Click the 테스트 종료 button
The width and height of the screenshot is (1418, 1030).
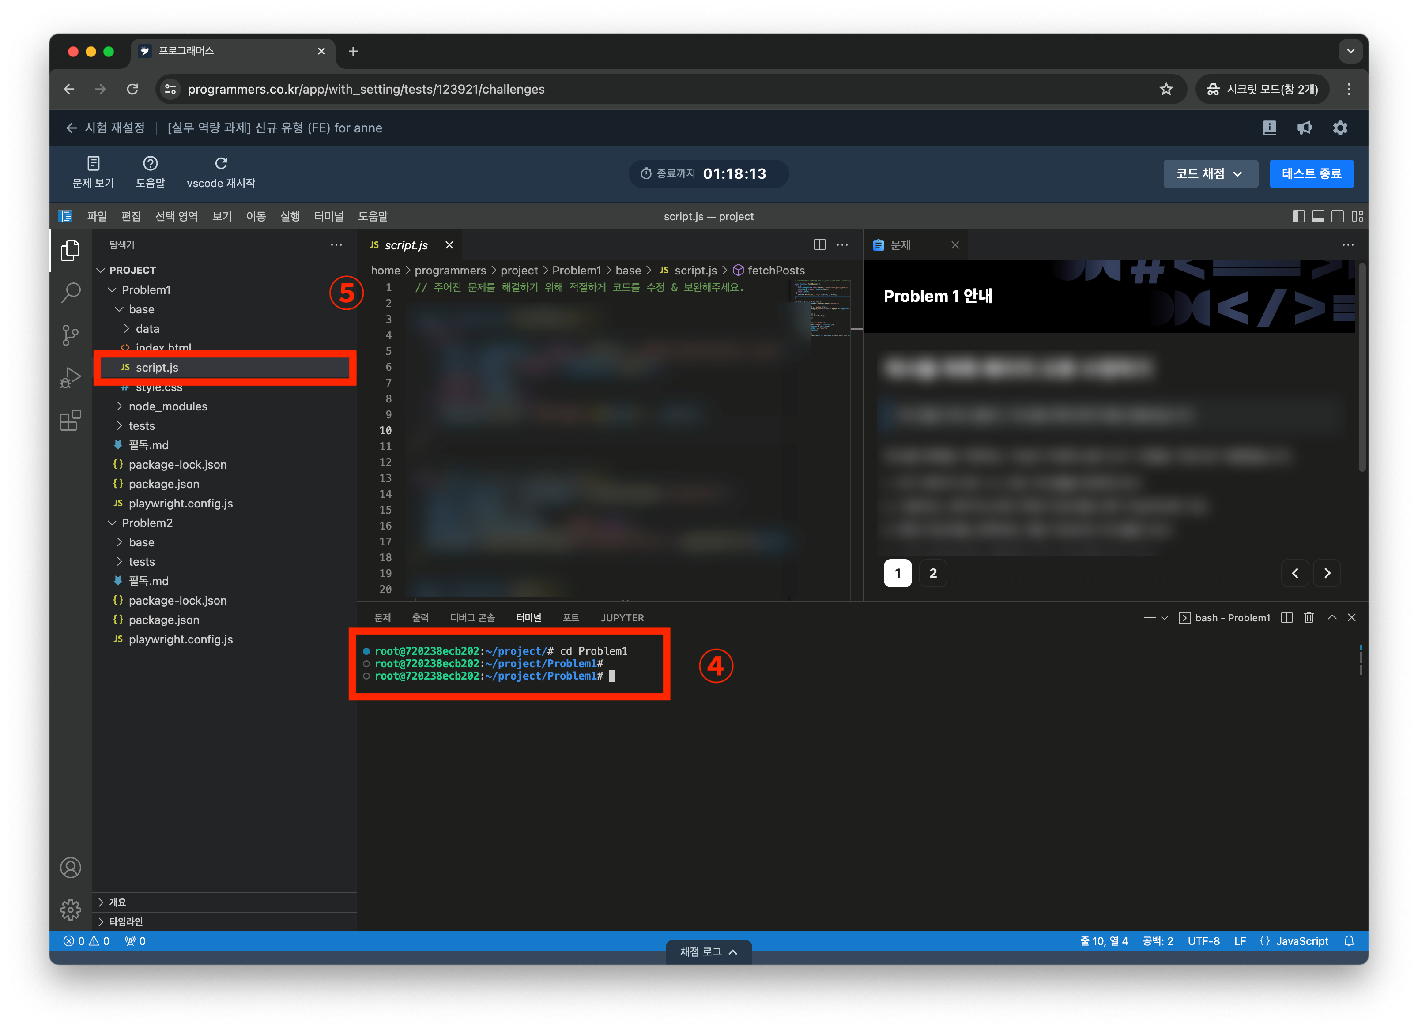[1311, 174]
